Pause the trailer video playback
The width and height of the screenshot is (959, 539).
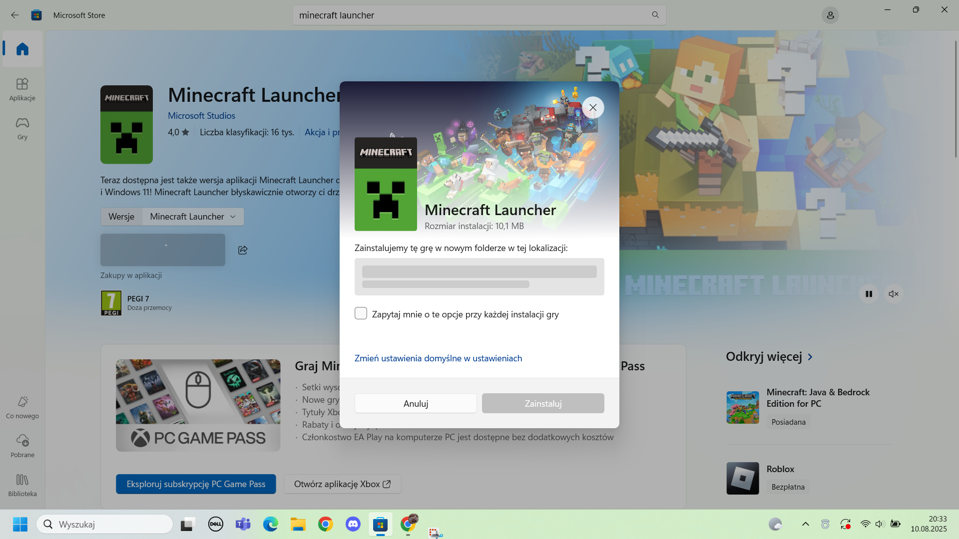pyautogui.click(x=869, y=294)
